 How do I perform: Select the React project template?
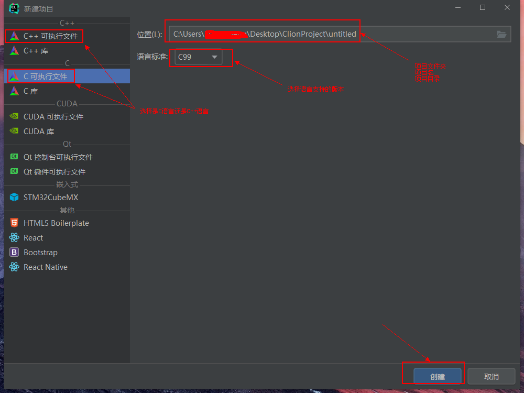[67, 237]
